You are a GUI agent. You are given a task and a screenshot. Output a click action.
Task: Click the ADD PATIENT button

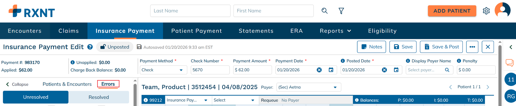[452, 11]
